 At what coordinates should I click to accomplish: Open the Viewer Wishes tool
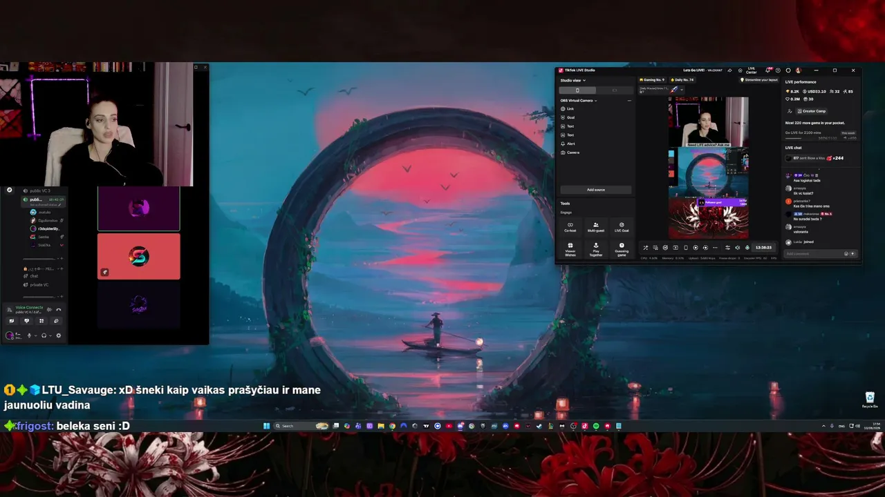(x=570, y=248)
